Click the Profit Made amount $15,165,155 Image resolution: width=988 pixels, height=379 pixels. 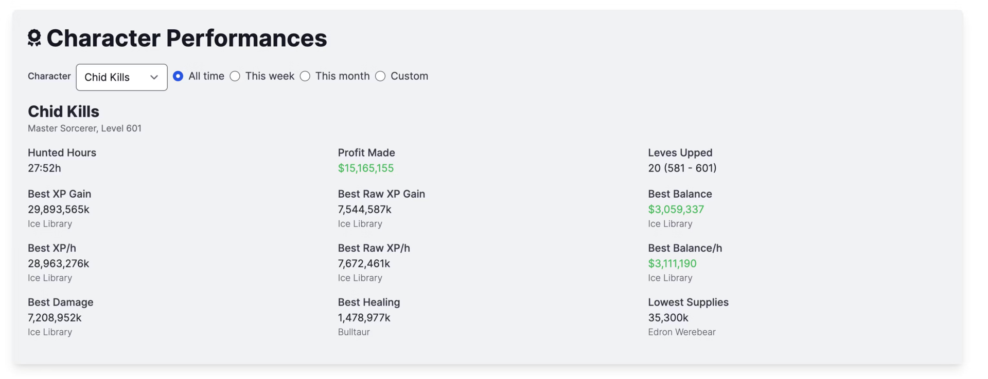click(365, 168)
